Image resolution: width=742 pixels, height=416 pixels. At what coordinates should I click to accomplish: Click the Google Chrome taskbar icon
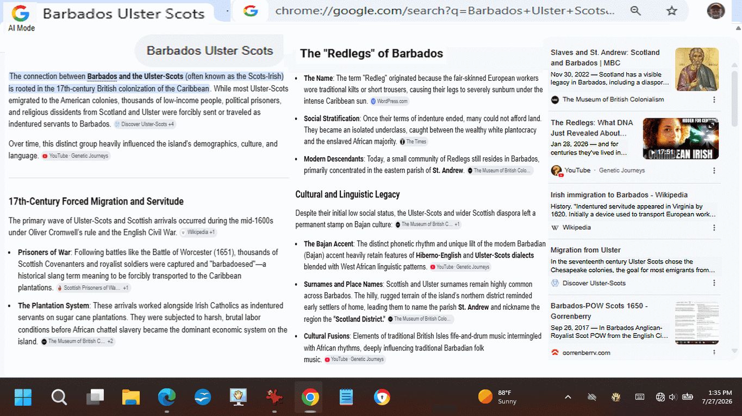pyautogui.click(x=310, y=398)
